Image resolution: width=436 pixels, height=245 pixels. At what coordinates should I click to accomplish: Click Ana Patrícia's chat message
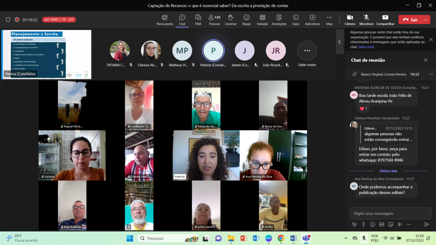click(x=386, y=190)
